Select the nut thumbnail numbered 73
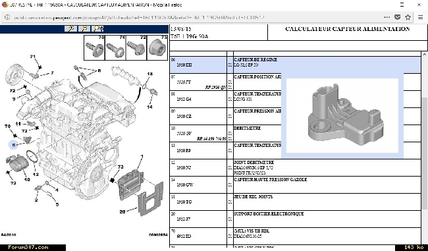 [x=157, y=47]
